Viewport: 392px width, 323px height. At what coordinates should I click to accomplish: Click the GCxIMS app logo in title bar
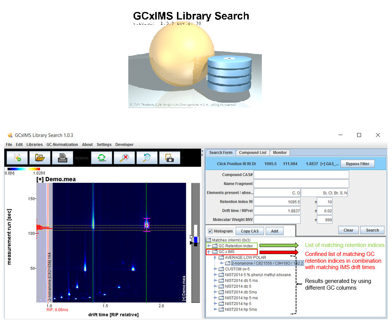coord(10,135)
